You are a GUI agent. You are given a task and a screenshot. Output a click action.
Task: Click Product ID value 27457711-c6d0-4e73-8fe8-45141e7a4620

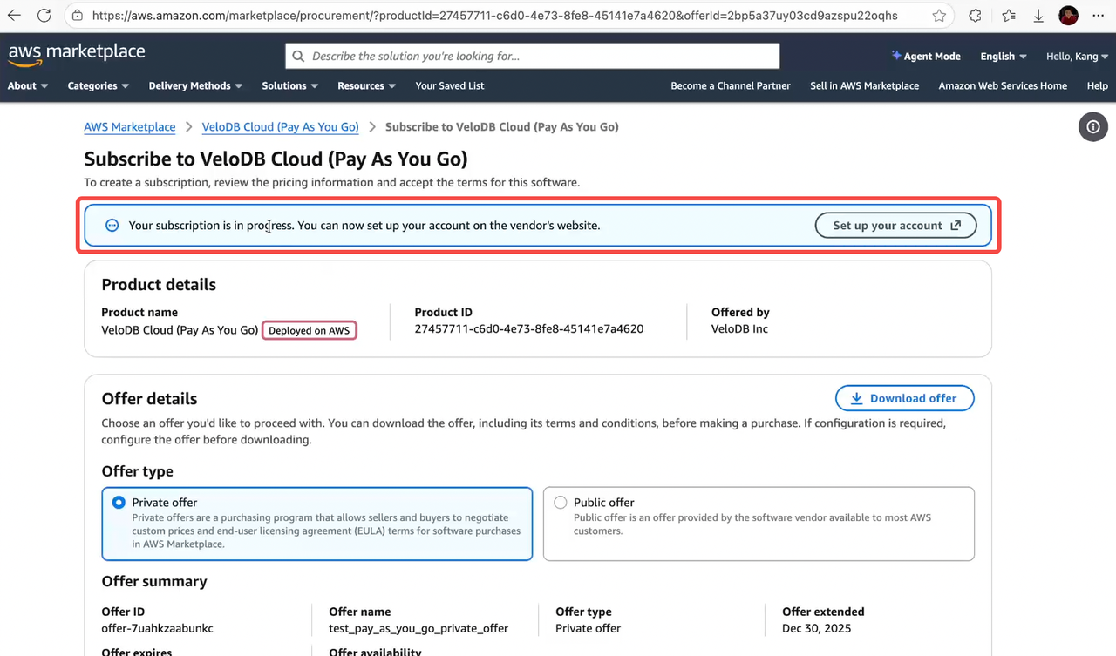click(x=529, y=329)
